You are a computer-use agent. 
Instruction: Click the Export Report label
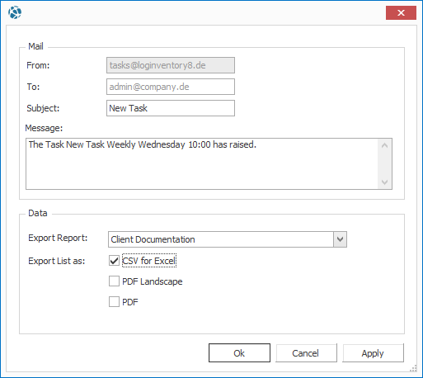click(x=58, y=238)
